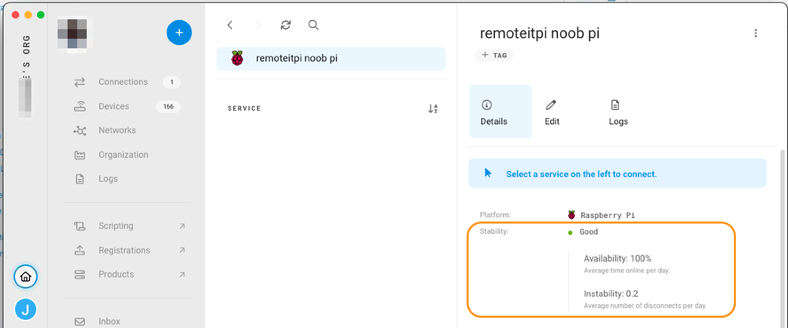
Task: Click the Inbox envelope icon
Action: pyautogui.click(x=79, y=321)
